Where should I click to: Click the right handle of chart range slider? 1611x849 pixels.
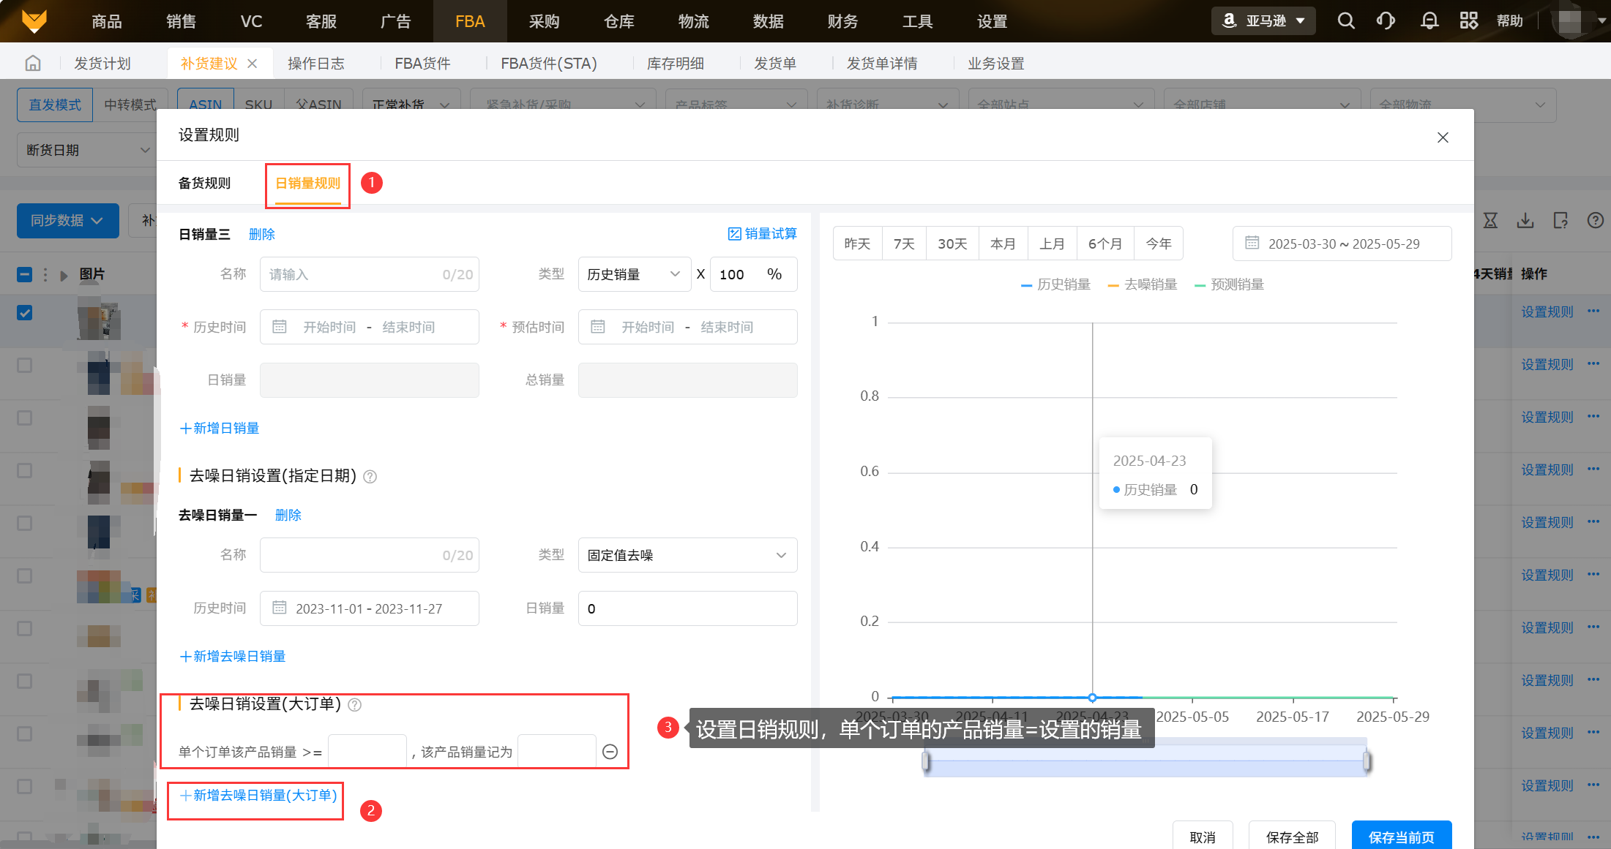tap(1367, 762)
